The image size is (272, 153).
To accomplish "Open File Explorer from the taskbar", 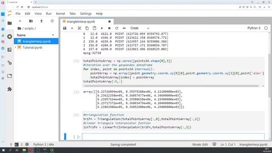I will [24, 150].
